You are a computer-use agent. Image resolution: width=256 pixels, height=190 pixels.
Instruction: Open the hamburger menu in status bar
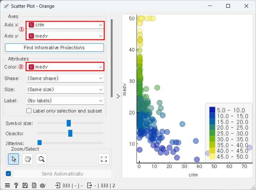tap(7, 185)
